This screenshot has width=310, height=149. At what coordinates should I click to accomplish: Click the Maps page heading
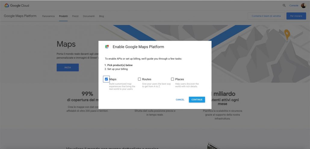point(66,44)
